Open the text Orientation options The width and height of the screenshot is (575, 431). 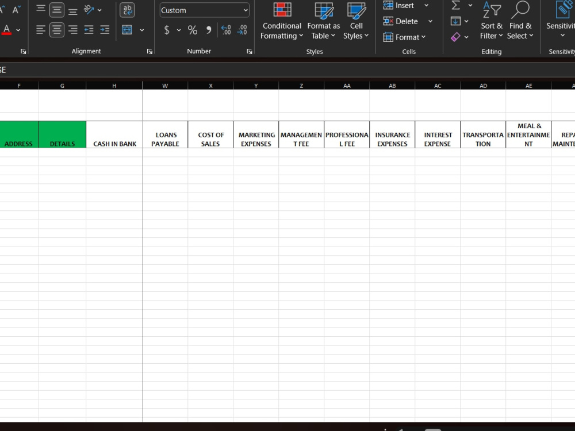89,10
